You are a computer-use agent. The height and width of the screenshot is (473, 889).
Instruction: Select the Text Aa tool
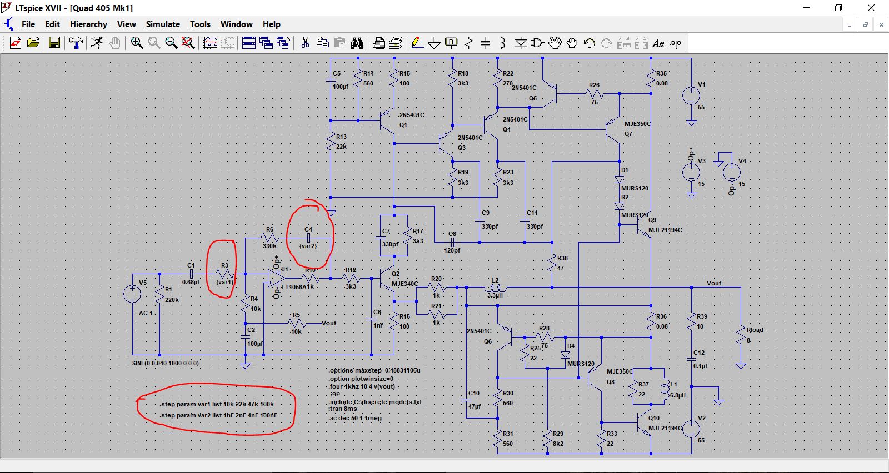pos(658,43)
